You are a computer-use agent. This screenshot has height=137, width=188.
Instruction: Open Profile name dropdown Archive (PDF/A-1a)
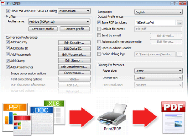click(59, 22)
